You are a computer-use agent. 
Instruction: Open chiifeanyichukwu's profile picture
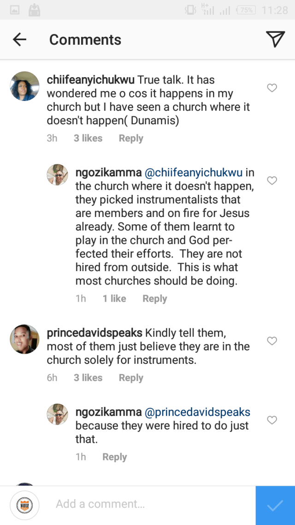[x=24, y=86]
